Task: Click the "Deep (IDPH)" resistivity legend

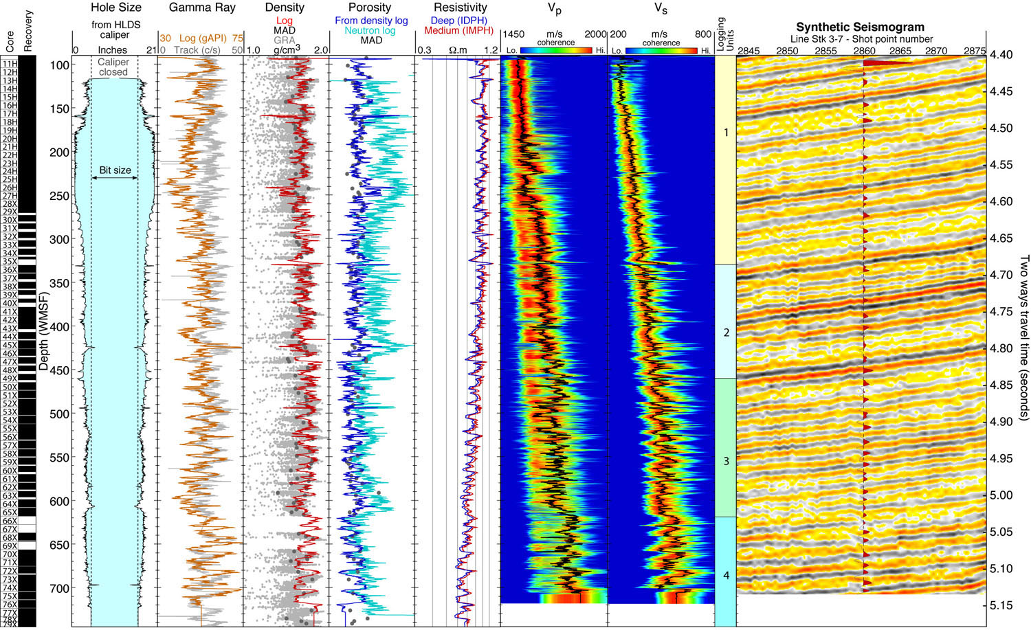Action: [459, 21]
